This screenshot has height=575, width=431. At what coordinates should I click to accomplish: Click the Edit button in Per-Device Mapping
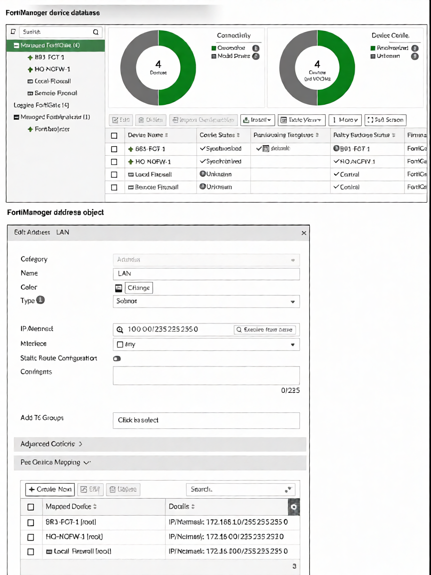pyautogui.click(x=90, y=490)
